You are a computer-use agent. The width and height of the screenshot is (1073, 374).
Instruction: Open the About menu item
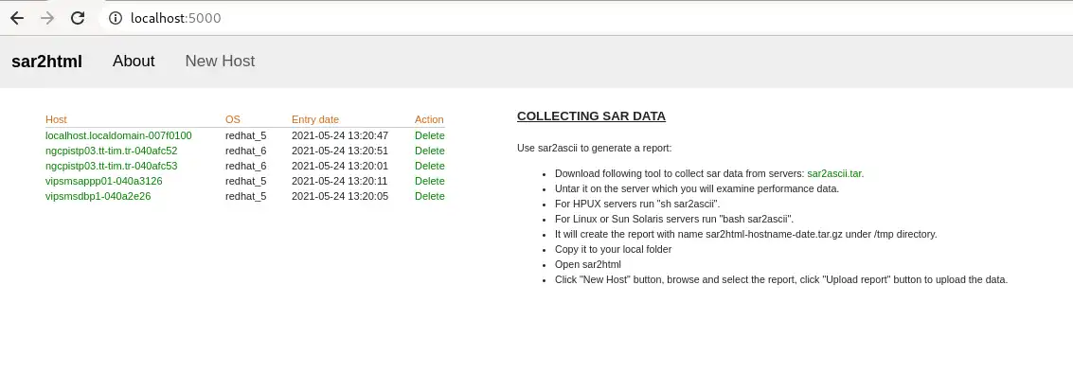134,61
